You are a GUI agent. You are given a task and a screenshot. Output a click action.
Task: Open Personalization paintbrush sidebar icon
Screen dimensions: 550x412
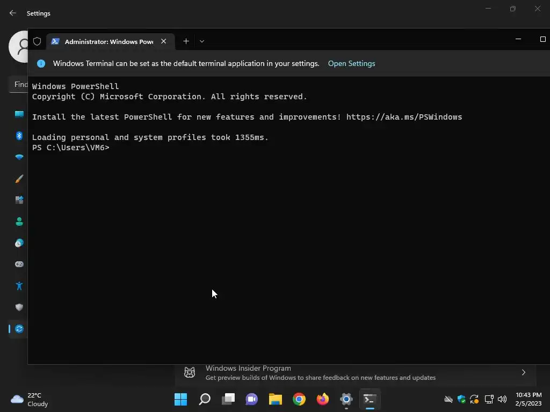(x=19, y=179)
